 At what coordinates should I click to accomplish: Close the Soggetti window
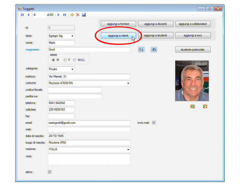click(x=218, y=9)
